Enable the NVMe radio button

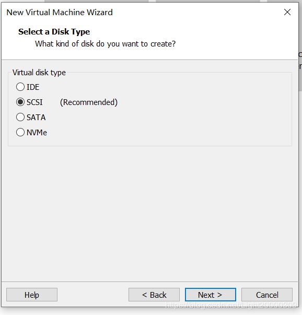click(x=20, y=132)
